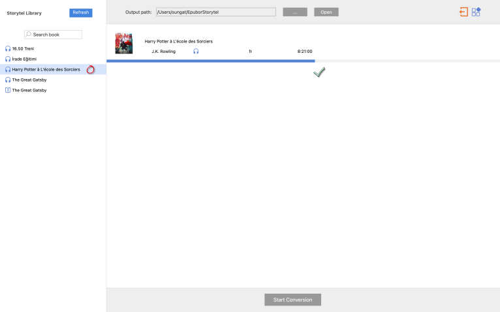Screen dimensions: 500x312
Task: Click Start Conversion button
Action: point(292,300)
